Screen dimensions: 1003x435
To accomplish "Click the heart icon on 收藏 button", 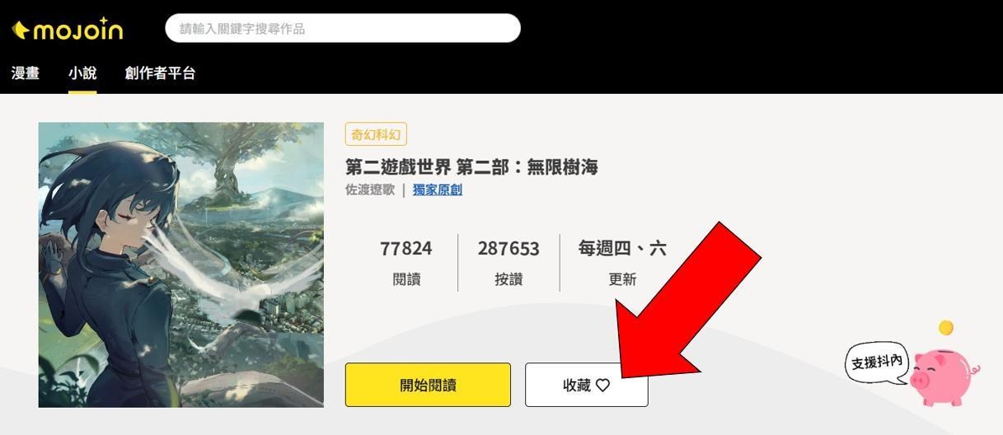I will 602,385.
